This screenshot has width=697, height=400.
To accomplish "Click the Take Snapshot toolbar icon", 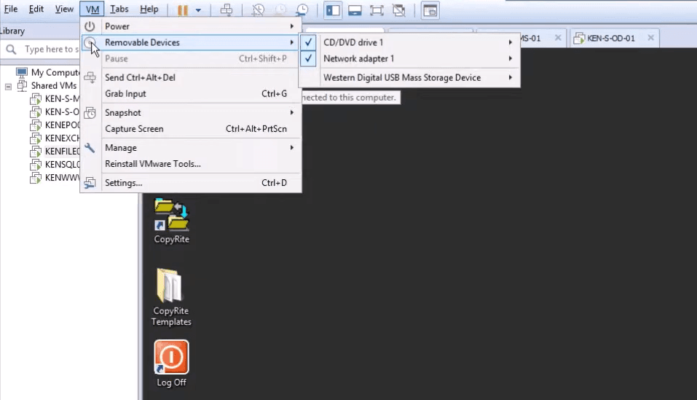I will 259,10.
